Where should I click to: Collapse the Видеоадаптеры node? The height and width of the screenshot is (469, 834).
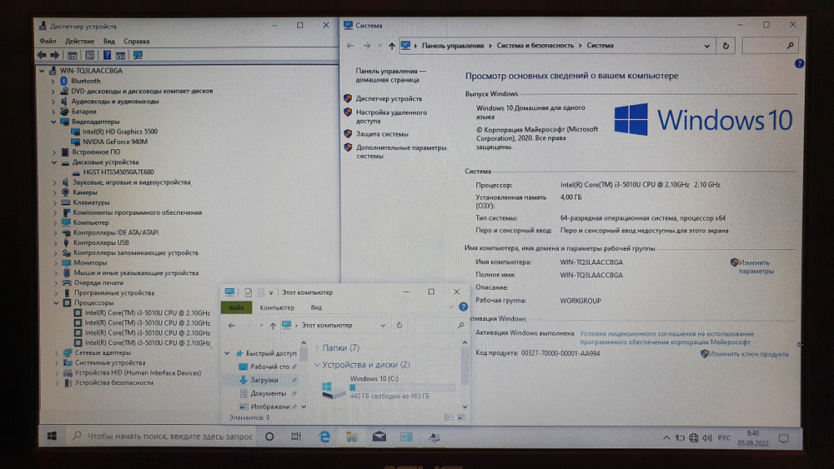point(53,122)
